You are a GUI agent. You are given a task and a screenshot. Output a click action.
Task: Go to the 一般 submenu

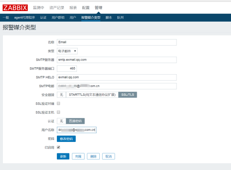click(x=6, y=18)
